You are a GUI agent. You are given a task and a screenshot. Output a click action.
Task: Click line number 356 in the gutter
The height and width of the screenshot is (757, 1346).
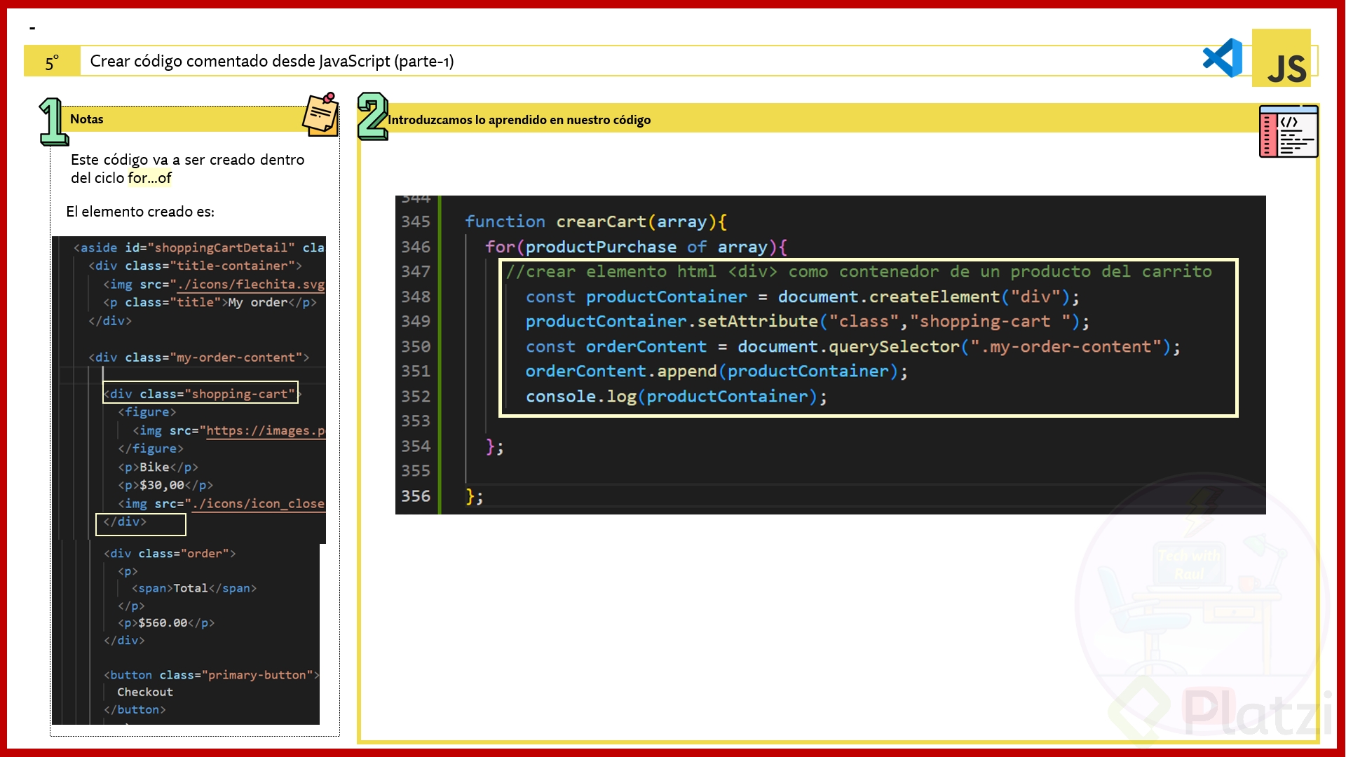[416, 496]
